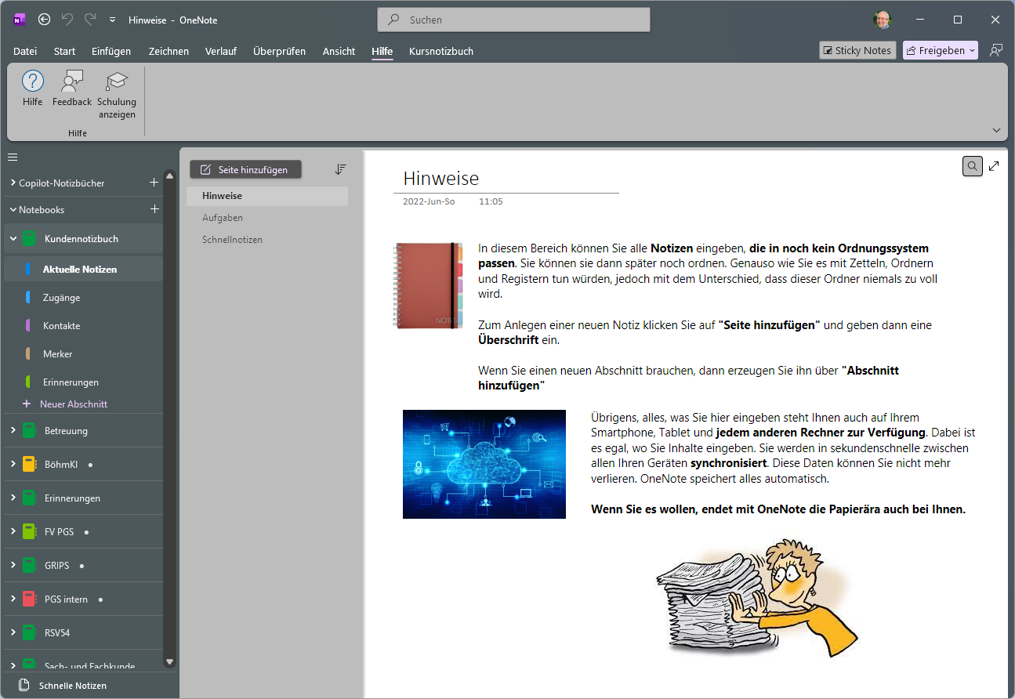Open the Datei menu
This screenshot has width=1015, height=699.
tap(25, 51)
